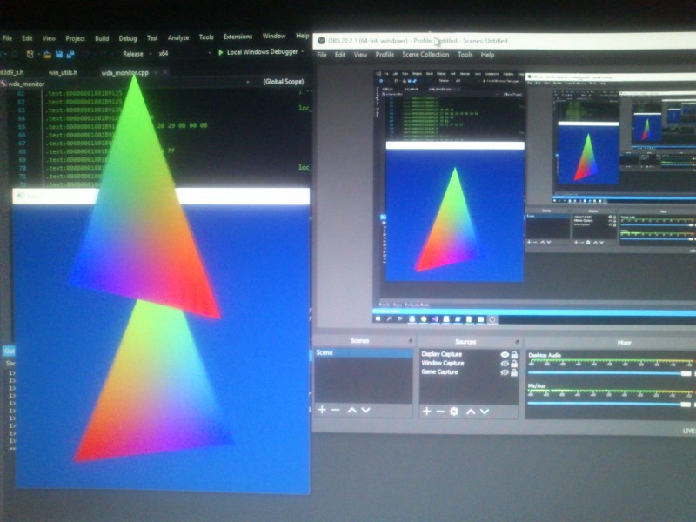Switch to the d3d9_x.h editor tab
This screenshot has width=696, height=522.
click(12, 72)
